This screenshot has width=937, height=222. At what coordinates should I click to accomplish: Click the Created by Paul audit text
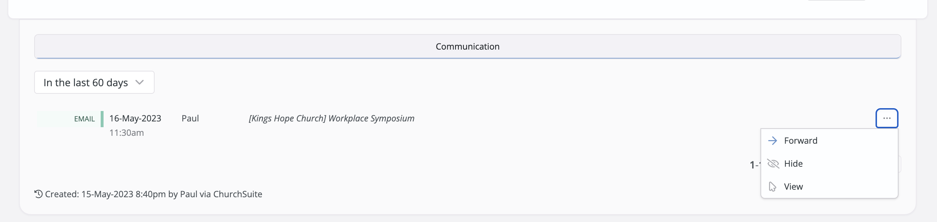point(154,194)
